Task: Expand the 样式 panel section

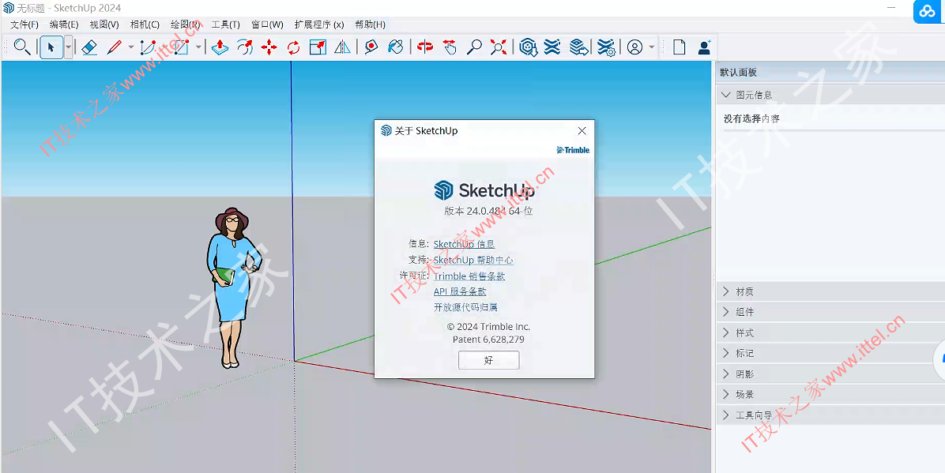Action: [x=830, y=332]
